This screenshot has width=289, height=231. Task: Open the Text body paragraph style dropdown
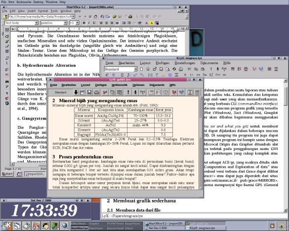tap(37, 23)
